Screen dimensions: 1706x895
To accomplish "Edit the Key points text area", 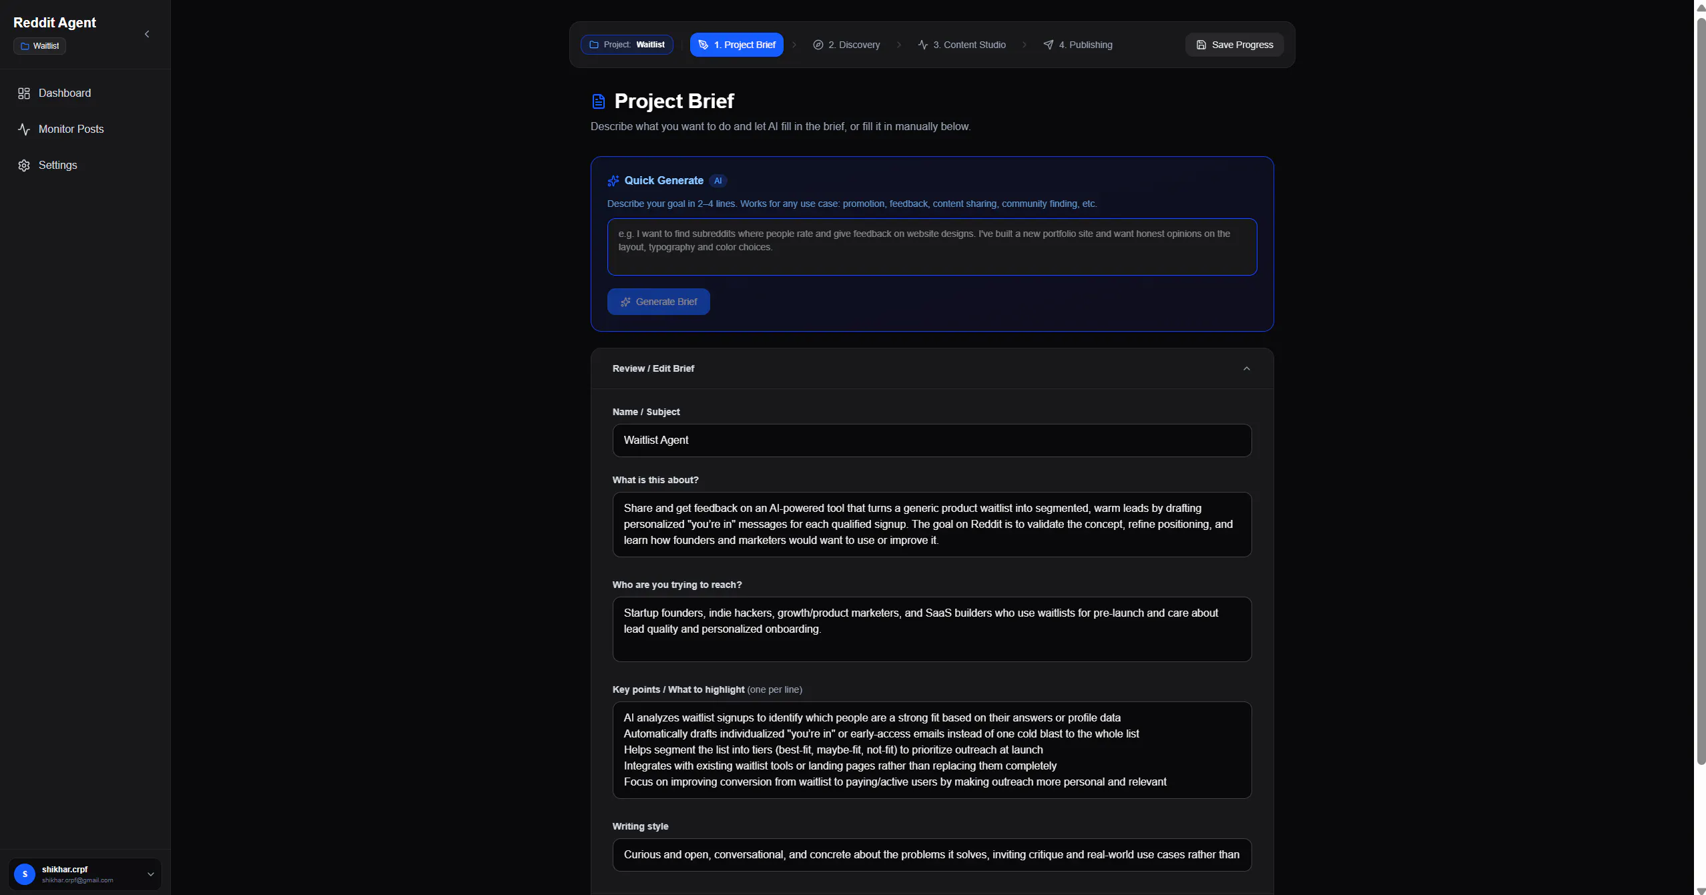I will click(932, 750).
